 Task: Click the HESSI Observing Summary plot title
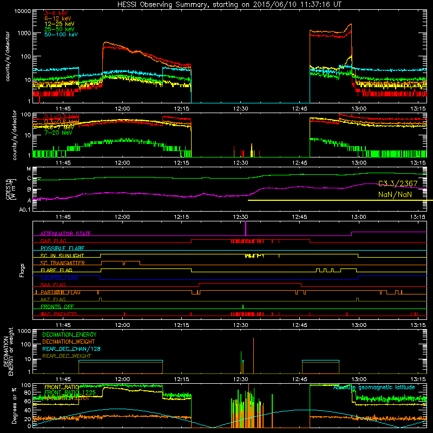coord(229,4)
